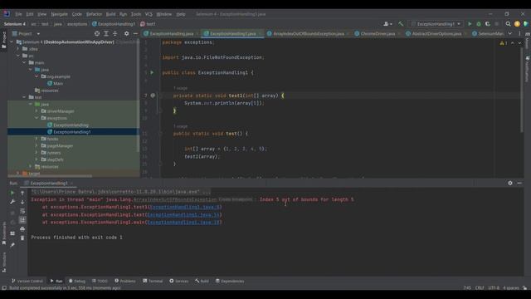Click the Stop icon in the main toolbar
This screenshot has width=531, height=299.
tap(497, 24)
